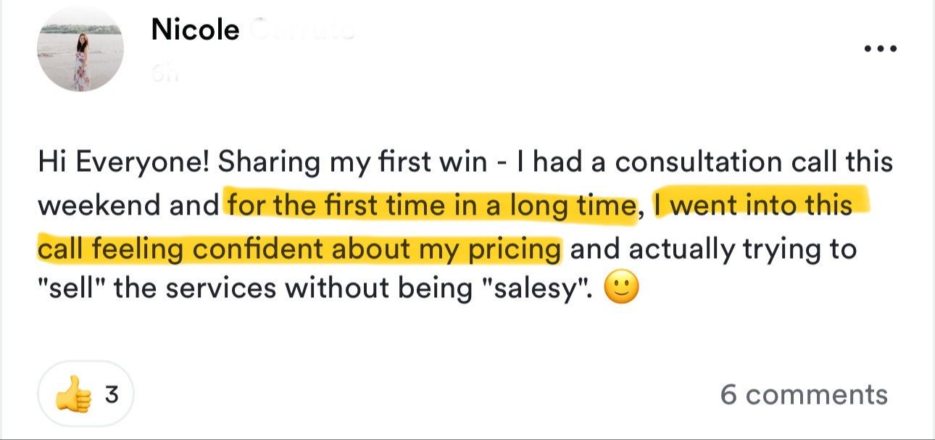Click the reaction count 3
Image resolution: width=935 pixels, height=440 pixels.
112,396
